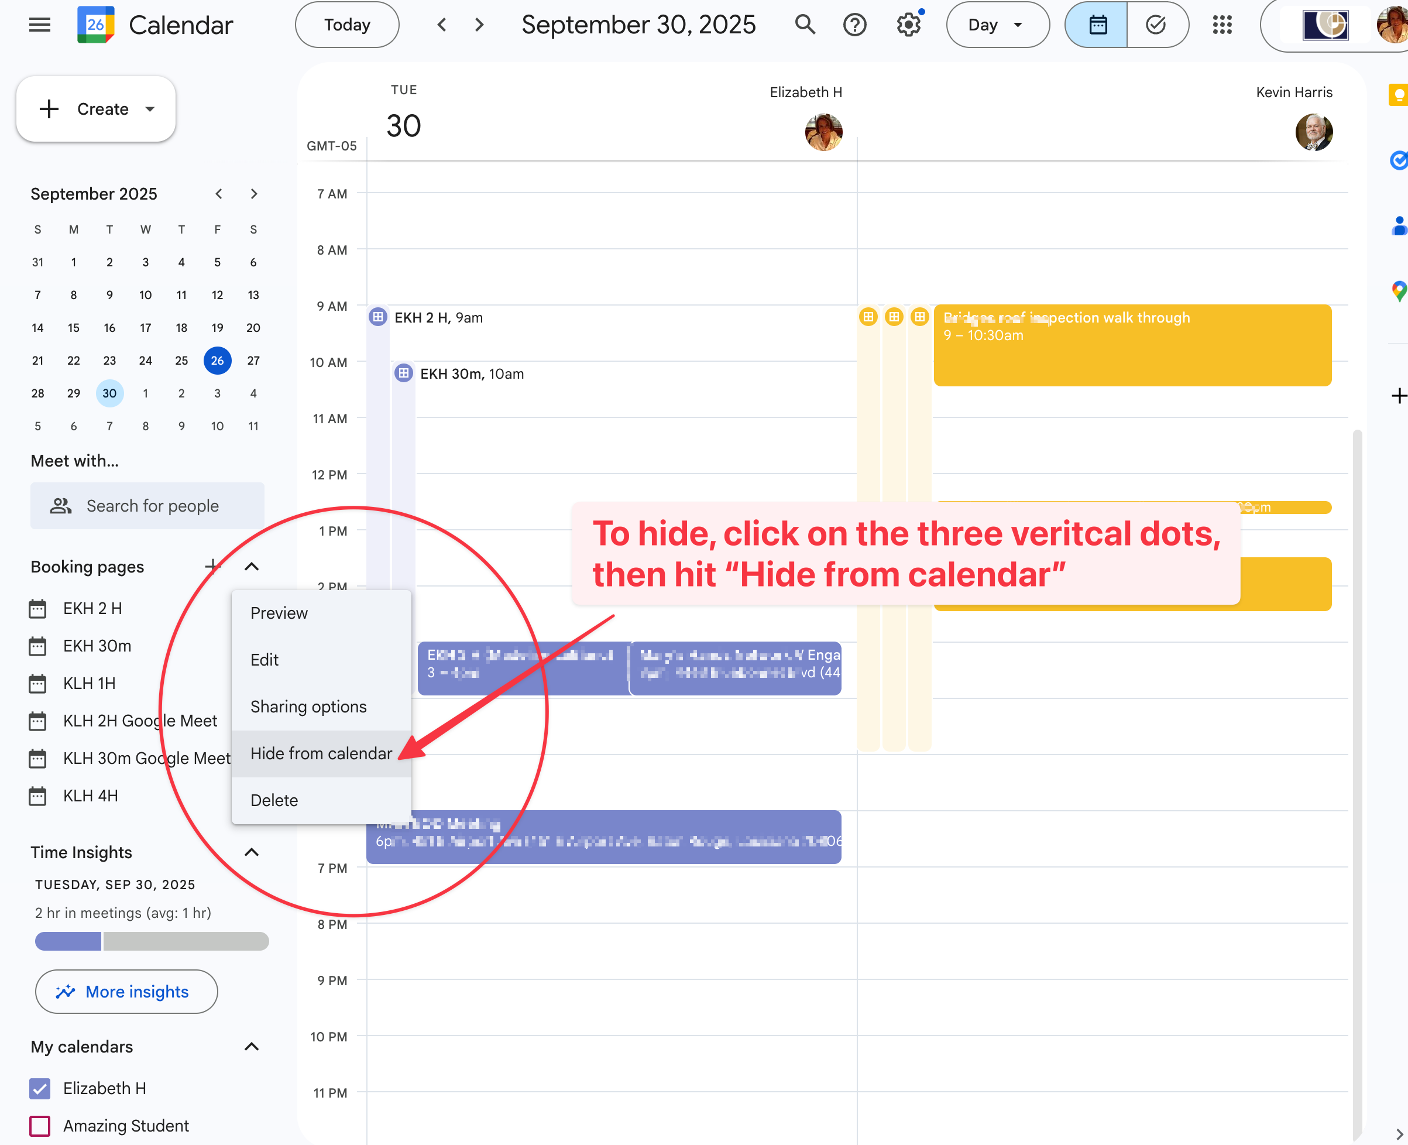Image resolution: width=1408 pixels, height=1145 pixels.
Task: Open Google Keep in side panel
Action: [x=1398, y=95]
